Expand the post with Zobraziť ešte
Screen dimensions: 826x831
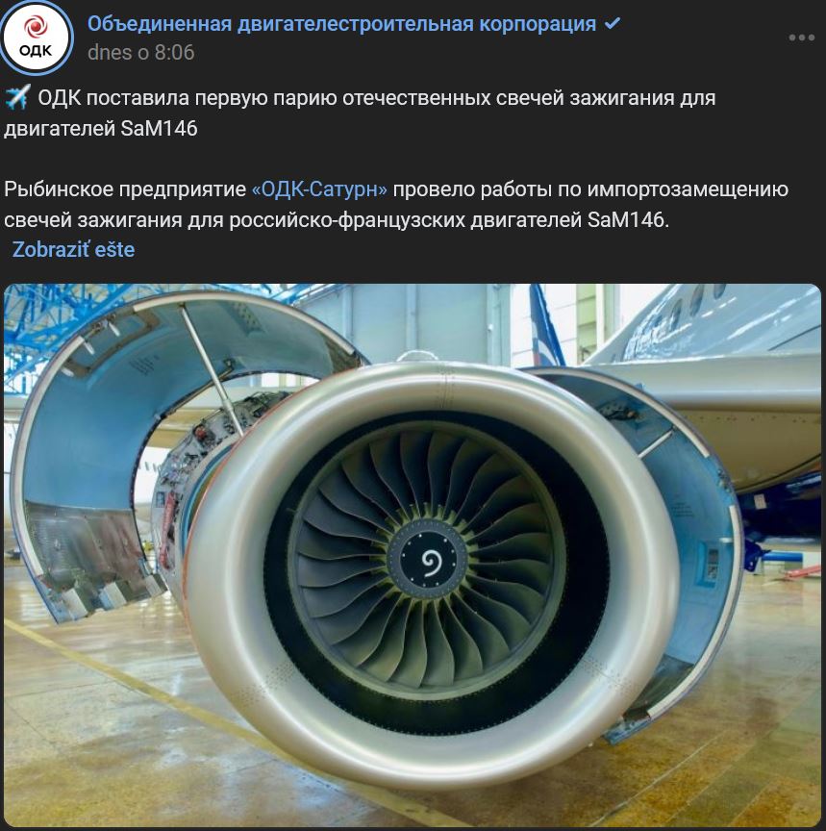(x=74, y=250)
